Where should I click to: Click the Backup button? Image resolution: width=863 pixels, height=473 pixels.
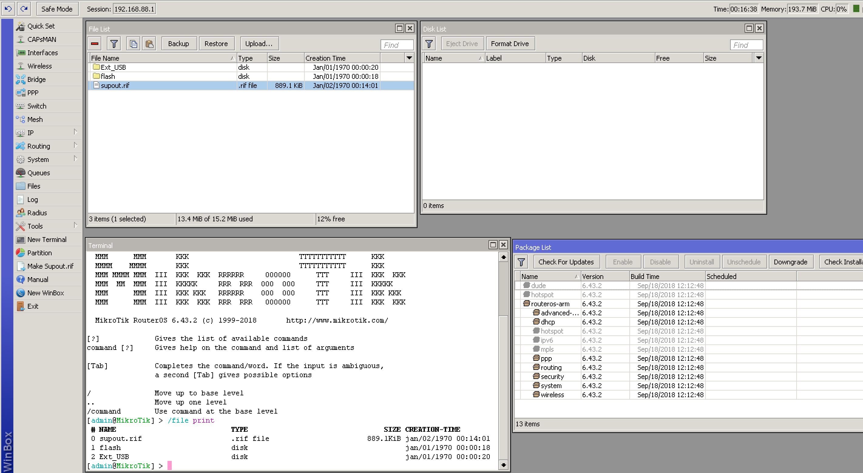(178, 44)
